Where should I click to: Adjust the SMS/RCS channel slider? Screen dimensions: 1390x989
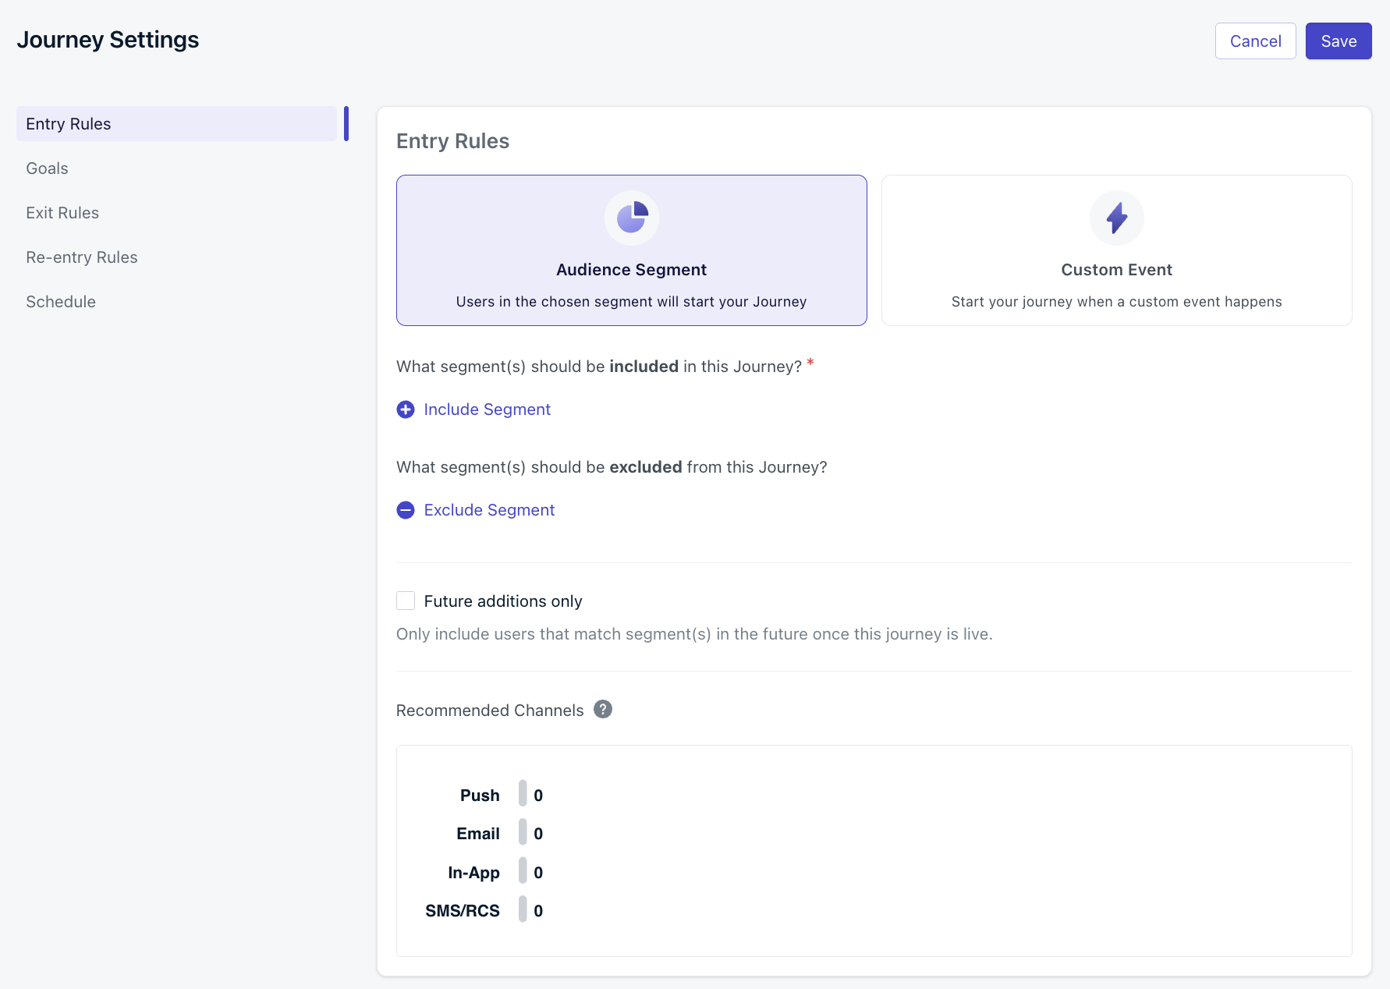click(x=521, y=909)
